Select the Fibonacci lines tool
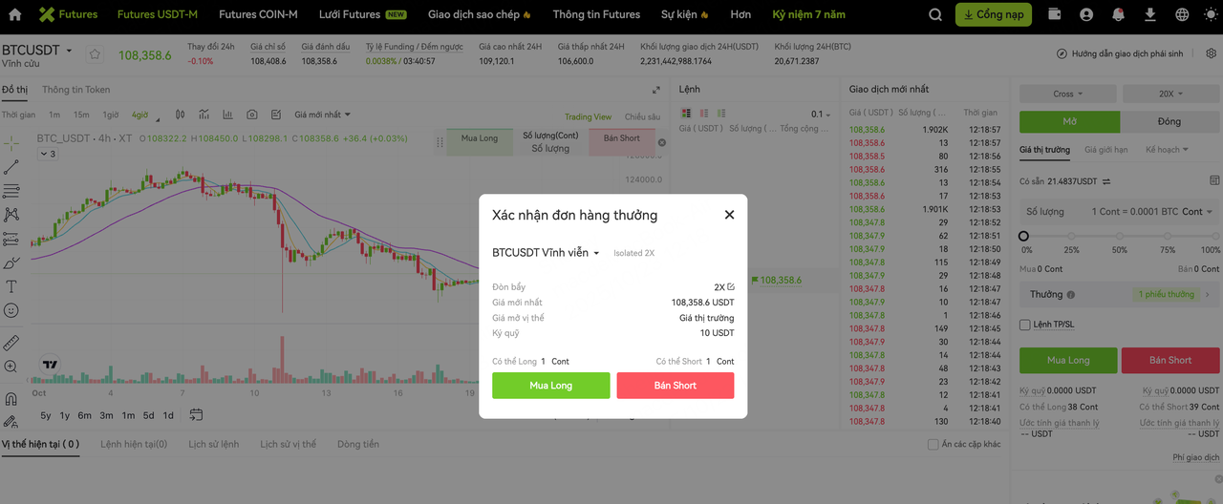 (11, 191)
